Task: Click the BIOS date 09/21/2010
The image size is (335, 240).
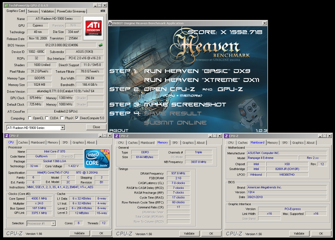Action: tap(287, 197)
